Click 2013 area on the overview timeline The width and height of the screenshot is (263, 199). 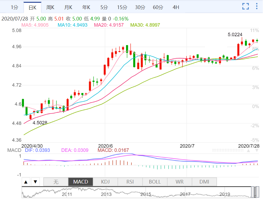click(106, 194)
